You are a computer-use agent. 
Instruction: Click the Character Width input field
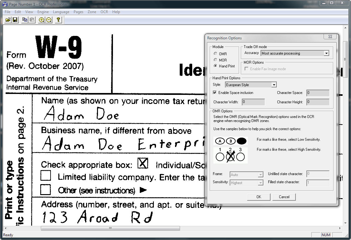253,102
